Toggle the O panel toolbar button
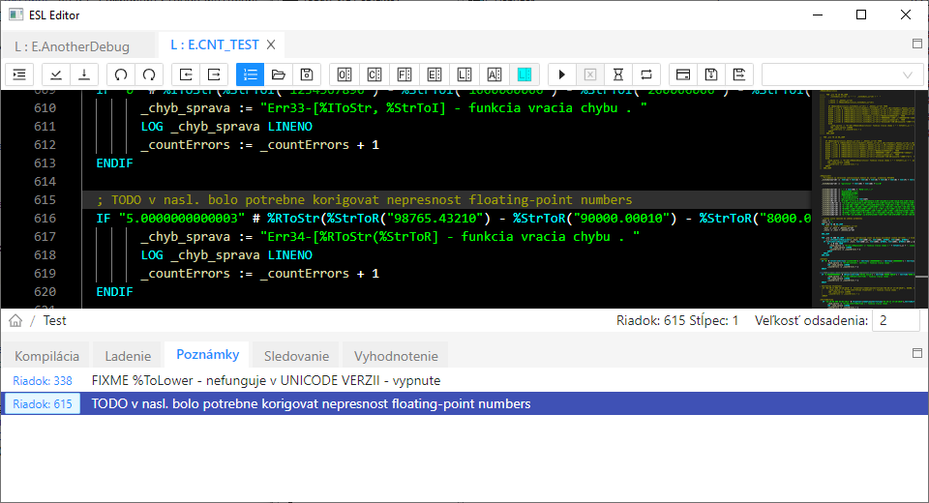Screen dimensions: 929x503 coord(344,74)
